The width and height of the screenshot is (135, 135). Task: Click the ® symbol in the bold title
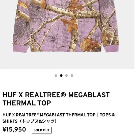tap(63, 95)
